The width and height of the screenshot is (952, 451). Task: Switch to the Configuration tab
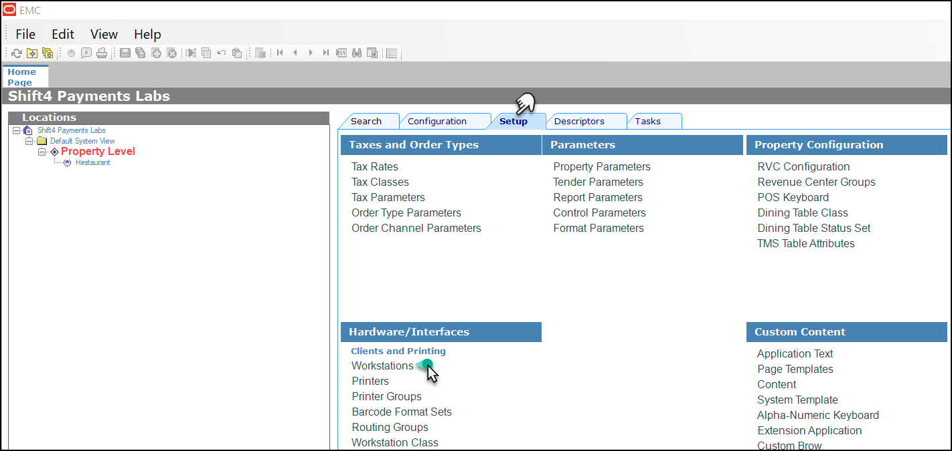point(437,122)
